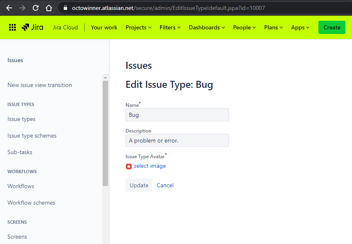Click the Jira logo

click(x=32, y=27)
